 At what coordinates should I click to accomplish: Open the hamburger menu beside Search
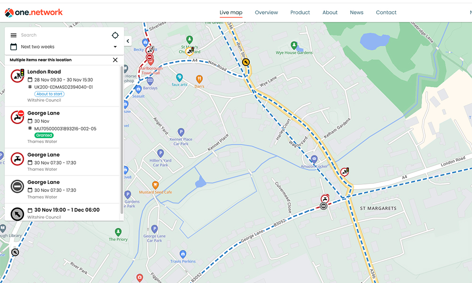pyautogui.click(x=13, y=35)
